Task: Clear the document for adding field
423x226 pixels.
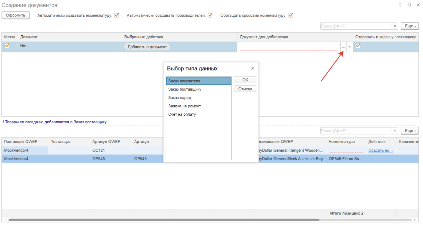Action: (x=350, y=47)
